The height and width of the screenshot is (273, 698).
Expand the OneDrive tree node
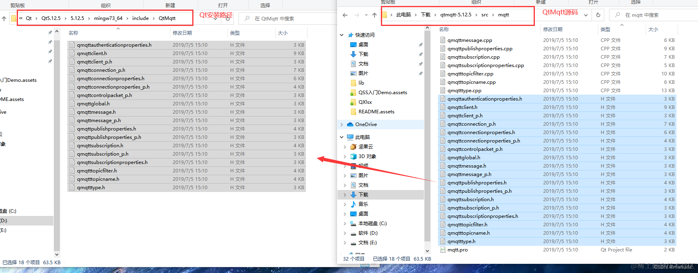click(x=341, y=125)
